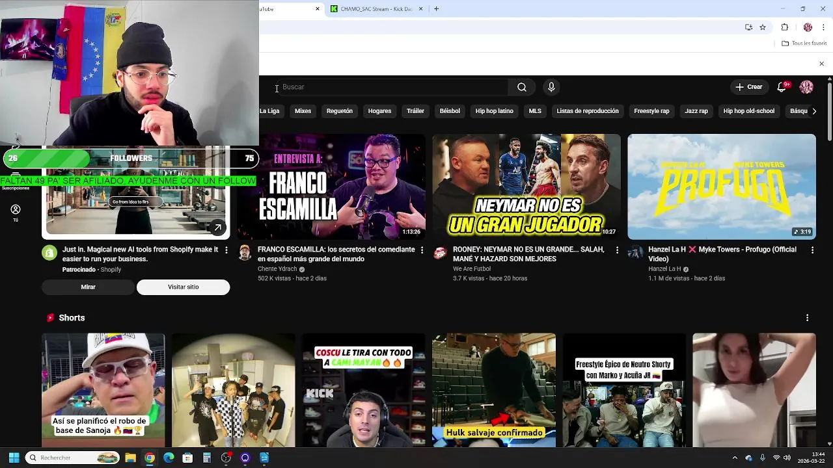Close the YouTube browser tab
Viewport: 833px width, 468px height.
[x=318, y=8]
